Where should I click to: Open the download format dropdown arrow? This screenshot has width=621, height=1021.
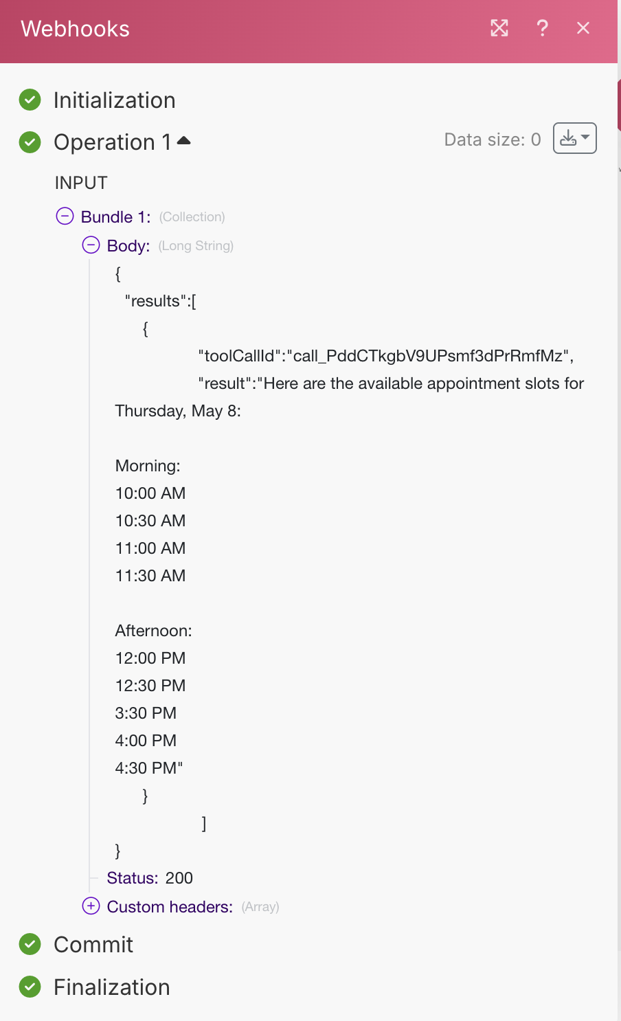(x=585, y=138)
